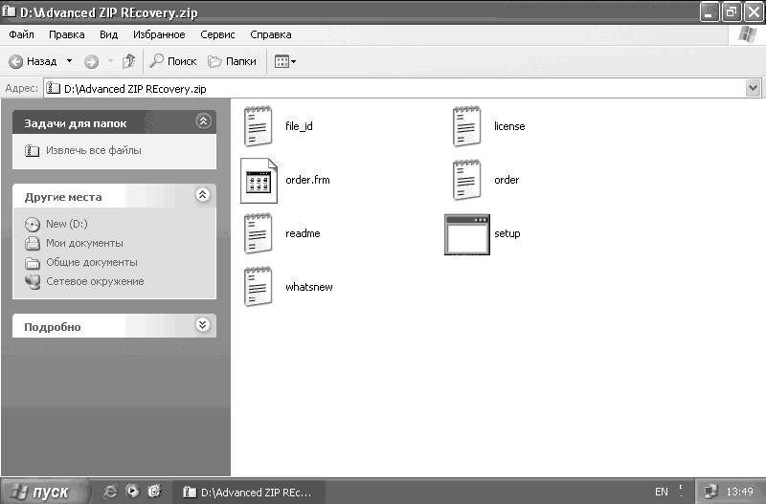The height and width of the screenshot is (504, 766).
Task: Click the Forward navigation arrow icon
Action: (x=91, y=61)
